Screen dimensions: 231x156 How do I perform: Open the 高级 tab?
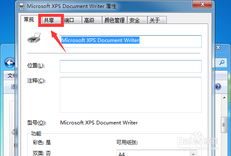[x=92, y=20]
